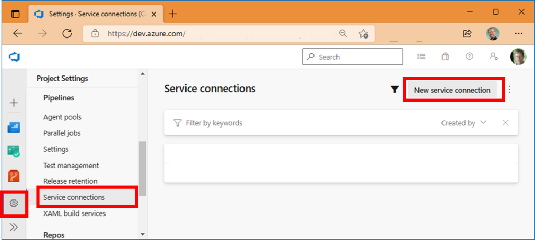Click New service connection button
The width and height of the screenshot is (535, 240).
[x=452, y=90]
